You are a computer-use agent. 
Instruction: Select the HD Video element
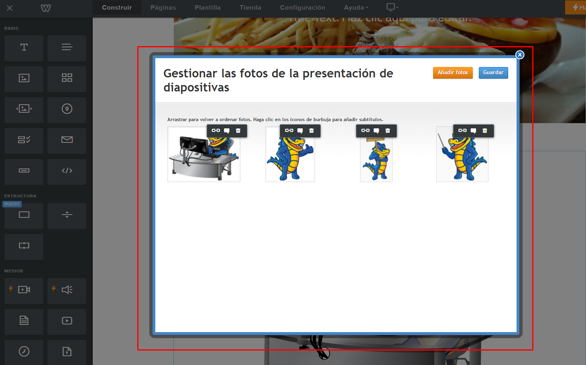click(x=24, y=290)
